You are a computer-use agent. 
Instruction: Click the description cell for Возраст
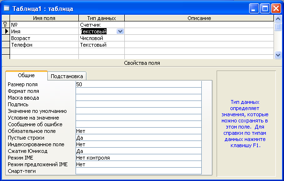[x=199, y=38]
